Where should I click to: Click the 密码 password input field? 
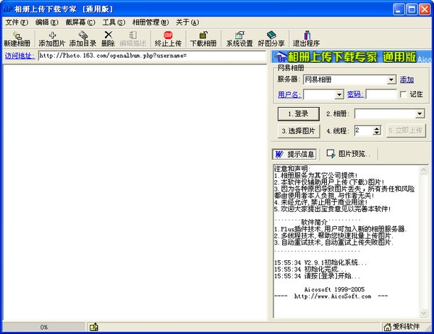(381, 95)
